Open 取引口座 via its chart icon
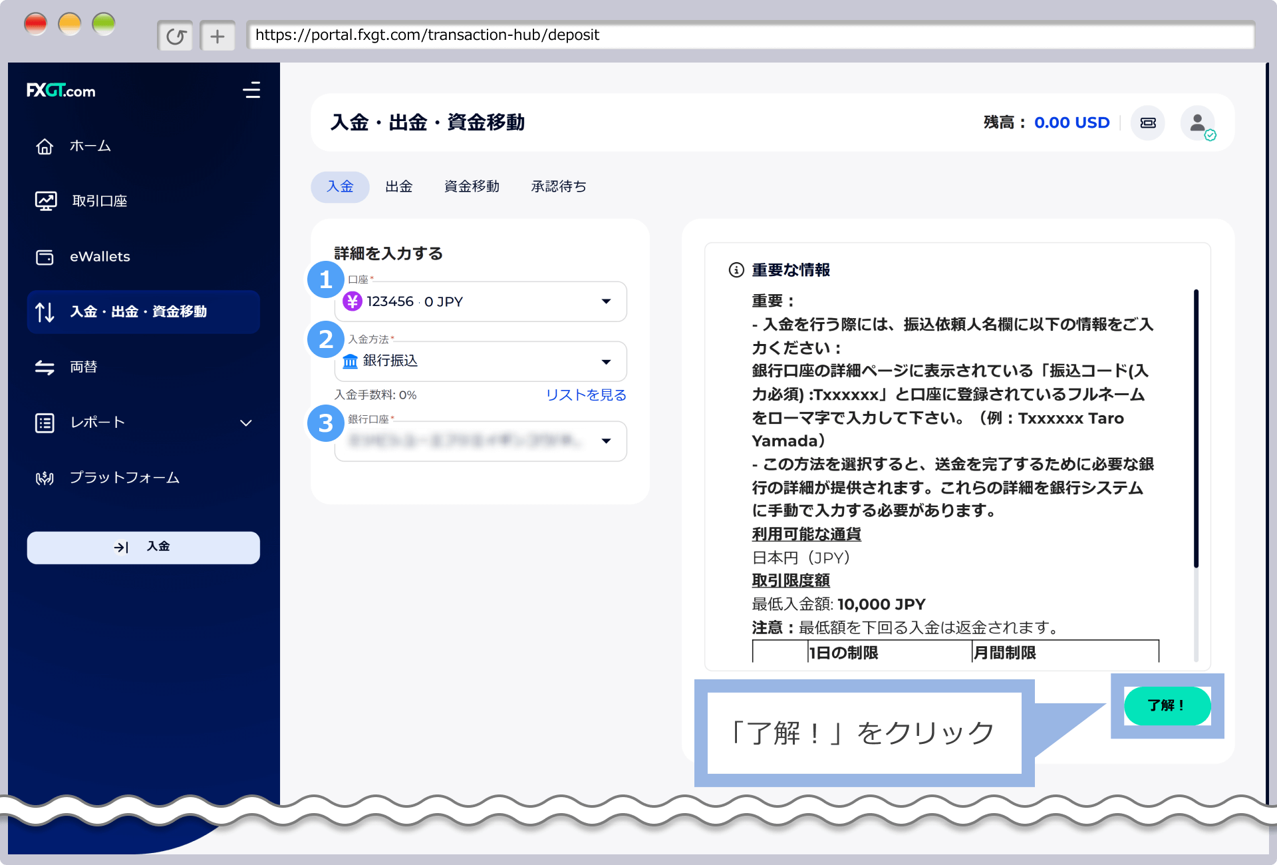Viewport: 1277px width, 865px height. tap(45, 200)
